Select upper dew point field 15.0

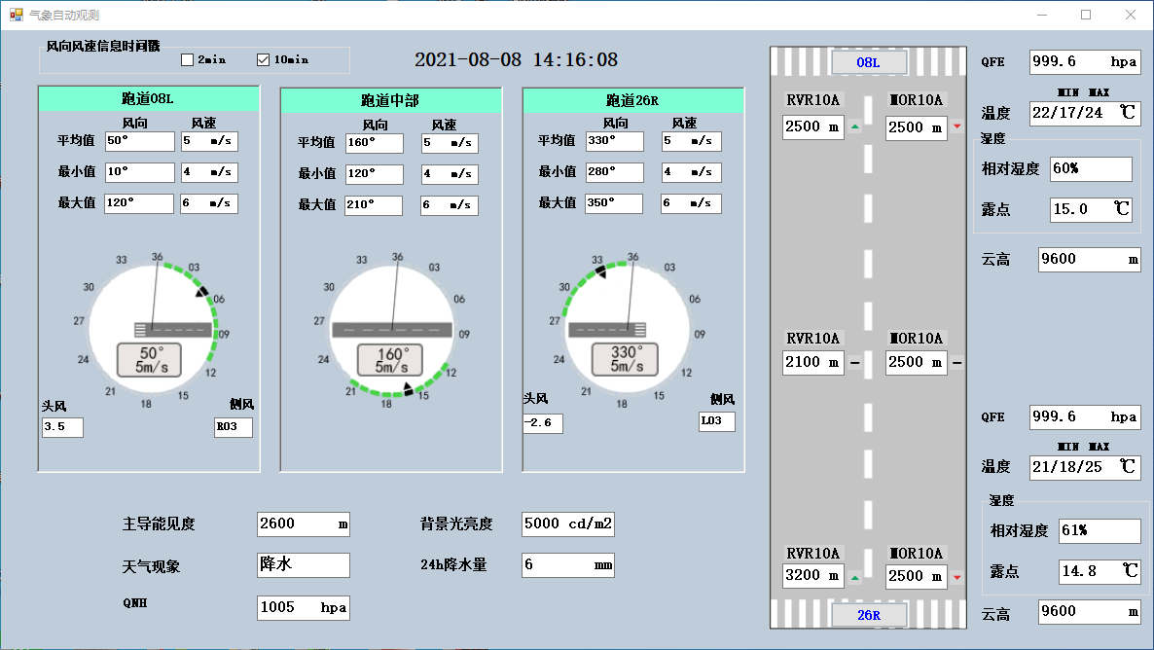click(1091, 209)
